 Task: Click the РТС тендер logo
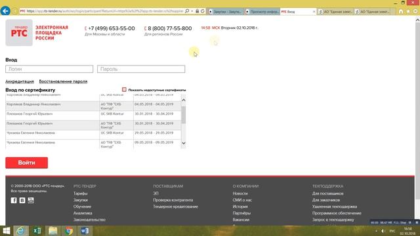click(19, 33)
